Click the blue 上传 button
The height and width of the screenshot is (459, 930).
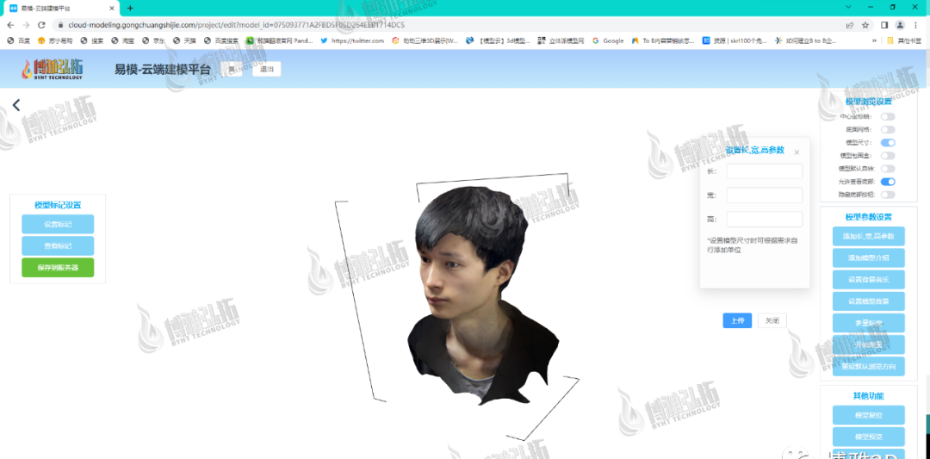[x=737, y=320]
